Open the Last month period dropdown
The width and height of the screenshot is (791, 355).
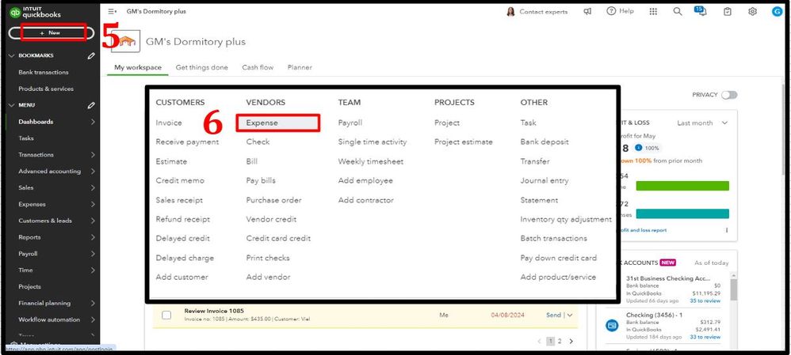(x=702, y=123)
